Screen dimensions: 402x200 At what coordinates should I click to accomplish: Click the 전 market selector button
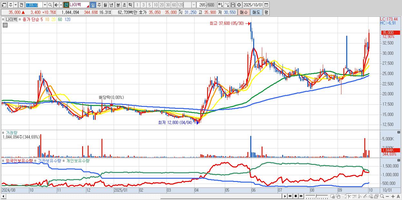(21, 5)
